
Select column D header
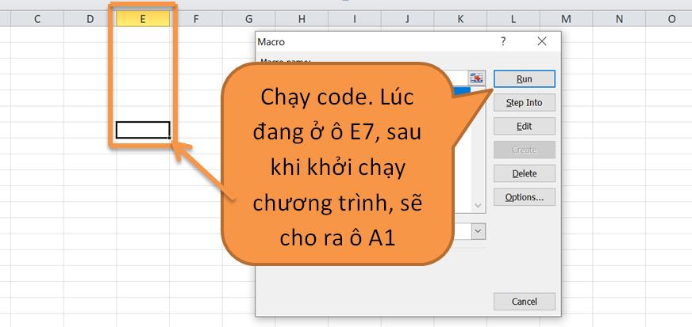point(90,19)
